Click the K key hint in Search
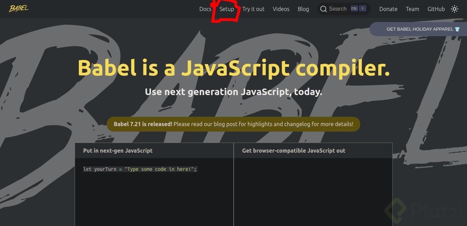The width and height of the screenshot is (467, 226). 362,9
